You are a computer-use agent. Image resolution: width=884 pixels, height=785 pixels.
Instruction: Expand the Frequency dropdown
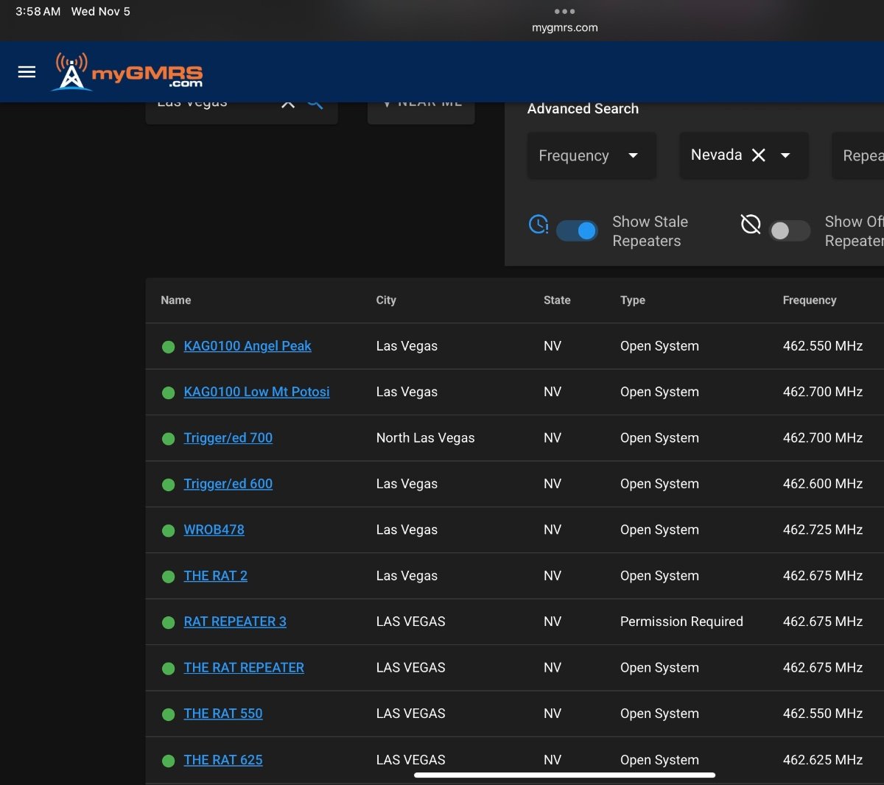591,155
